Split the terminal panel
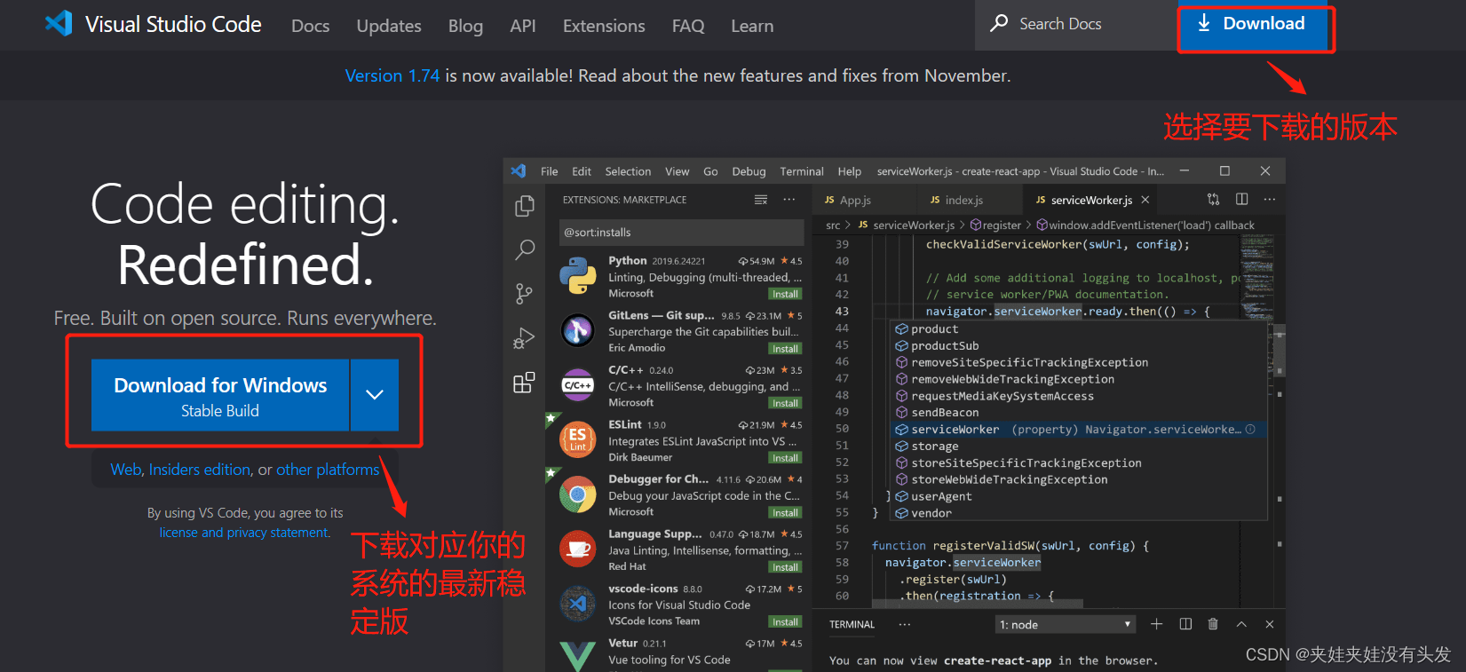Image resolution: width=1466 pixels, height=672 pixels. click(x=1185, y=624)
